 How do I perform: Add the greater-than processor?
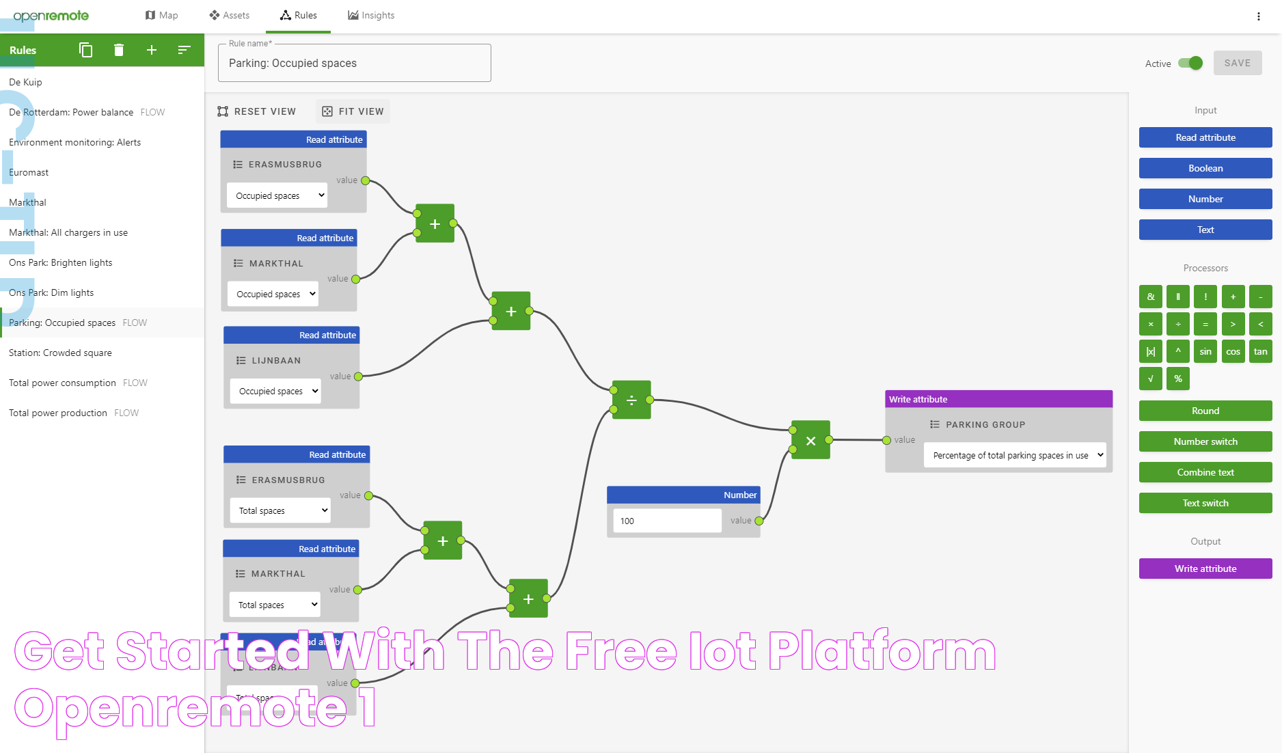(x=1233, y=324)
